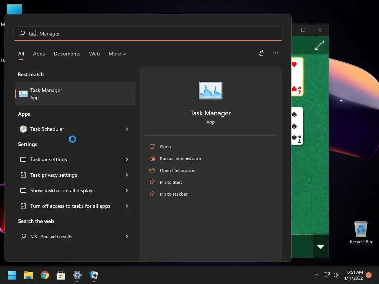The image size is (379, 284).
Task: Switch to the All search tab
Action: 21,54
